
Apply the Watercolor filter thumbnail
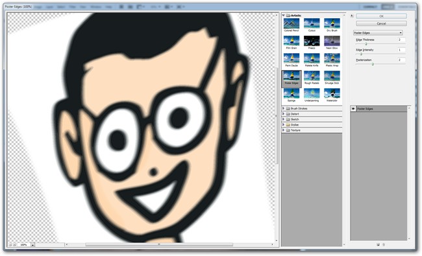(x=332, y=93)
